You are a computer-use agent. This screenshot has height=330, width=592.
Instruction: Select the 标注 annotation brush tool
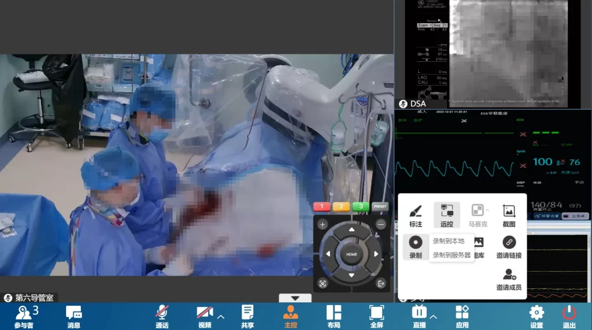415,215
